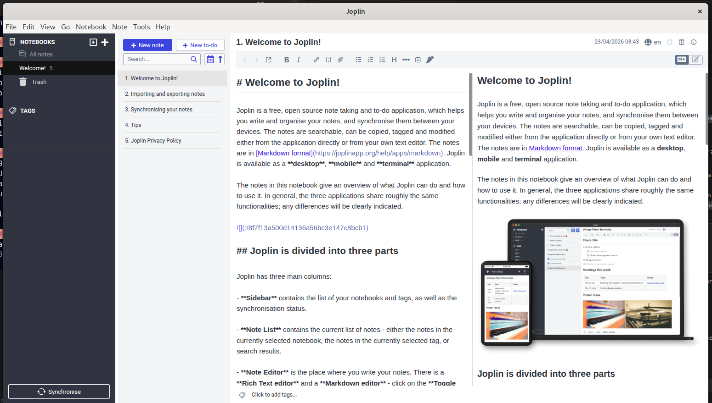Image resolution: width=712 pixels, height=403 pixels.
Task: Click the NOTEBOOKS section header
Action: tap(37, 42)
